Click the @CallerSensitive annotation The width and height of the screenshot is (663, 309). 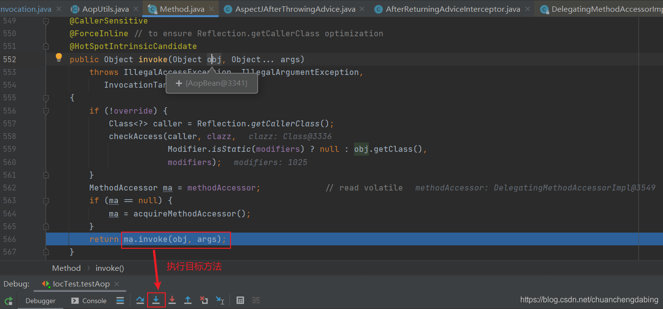(x=108, y=21)
